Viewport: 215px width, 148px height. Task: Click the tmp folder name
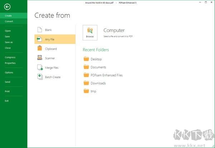[94, 91]
